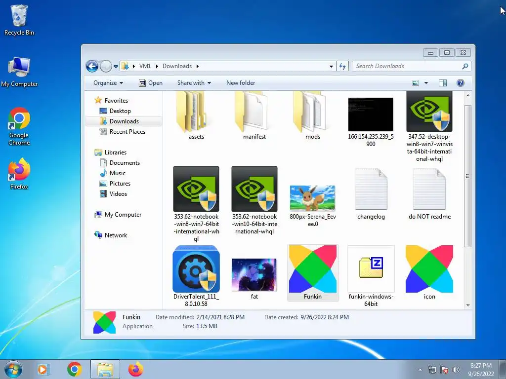Image resolution: width=506 pixels, height=379 pixels.
Task: Open the Help button
Action: coord(461,83)
